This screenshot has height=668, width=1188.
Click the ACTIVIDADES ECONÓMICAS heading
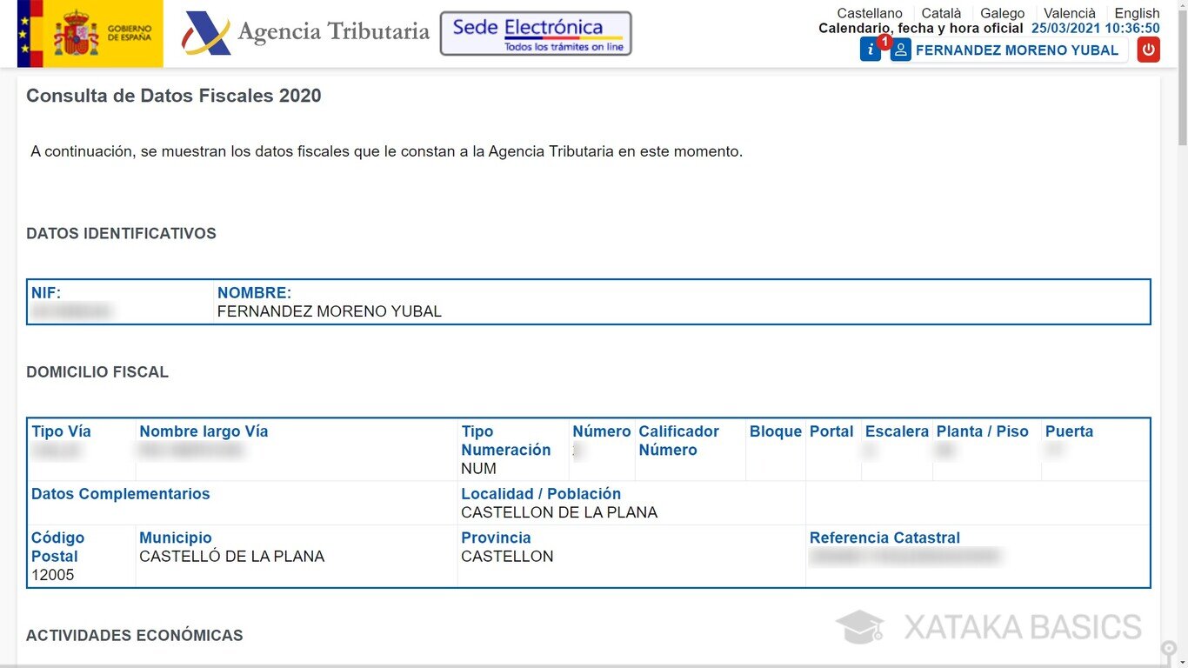click(135, 636)
